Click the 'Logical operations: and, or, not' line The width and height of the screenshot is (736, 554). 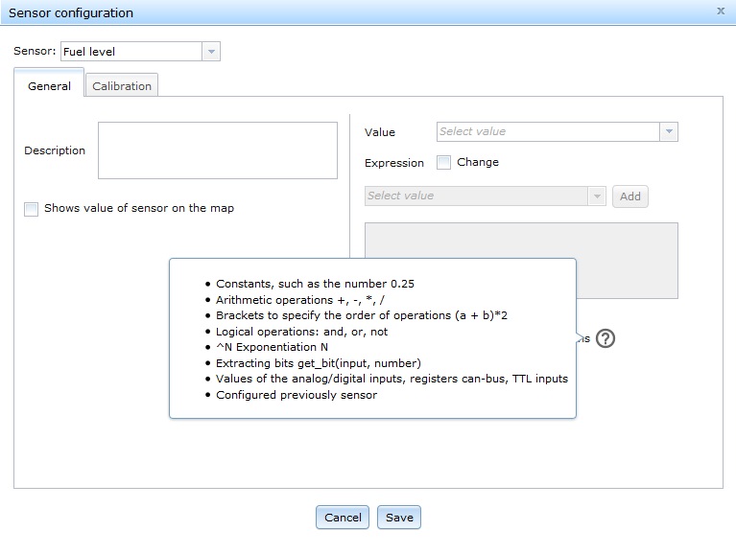[x=302, y=332]
